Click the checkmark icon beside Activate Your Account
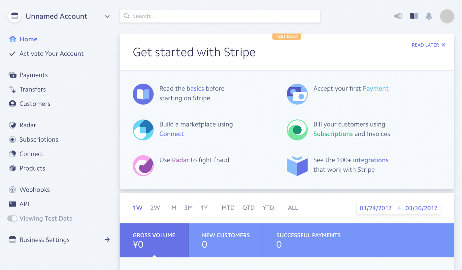This screenshot has height=270, width=462. click(12, 54)
